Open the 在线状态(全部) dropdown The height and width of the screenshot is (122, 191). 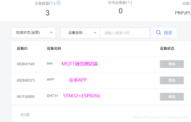(33, 33)
